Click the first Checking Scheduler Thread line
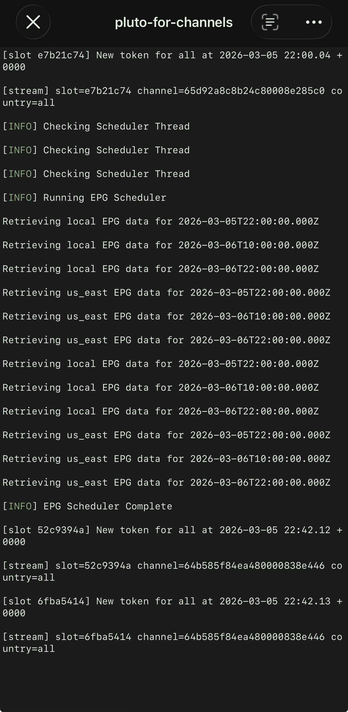This screenshot has width=348, height=712. point(96,127)
